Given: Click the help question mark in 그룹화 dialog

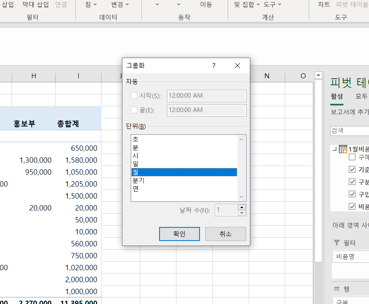Looking at the screenshot, I should click(x=214, y=65).
